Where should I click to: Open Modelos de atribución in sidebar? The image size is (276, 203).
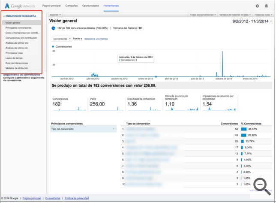tap(18, 68)
